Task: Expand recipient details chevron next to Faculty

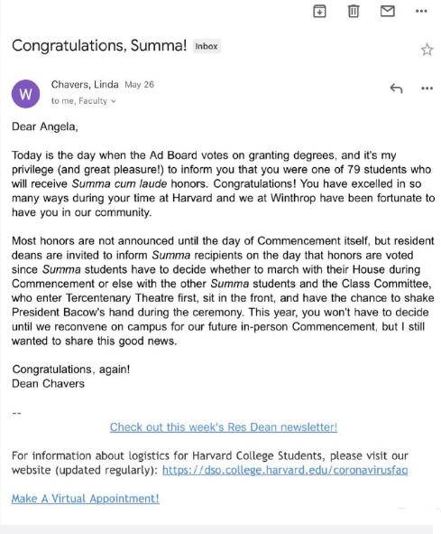Action: pyautogui.click(x=114, y=101)
